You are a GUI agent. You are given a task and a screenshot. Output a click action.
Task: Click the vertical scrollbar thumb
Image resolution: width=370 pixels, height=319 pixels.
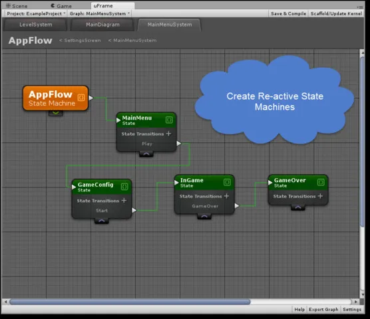tap(363, 142)
